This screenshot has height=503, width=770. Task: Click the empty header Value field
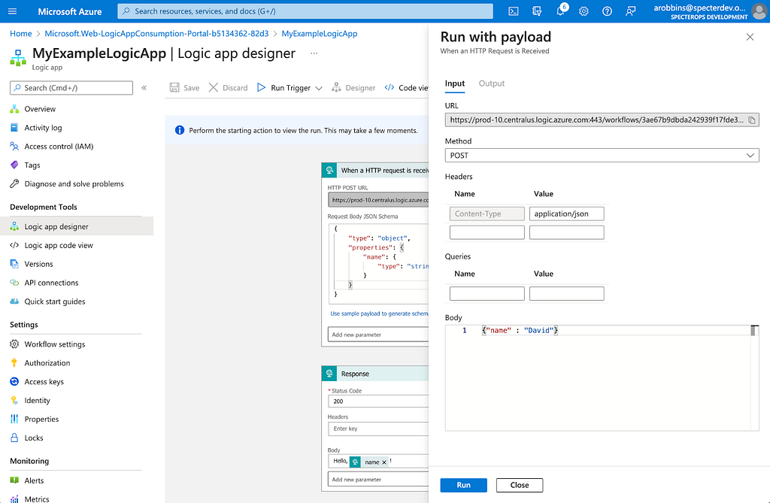567,232
